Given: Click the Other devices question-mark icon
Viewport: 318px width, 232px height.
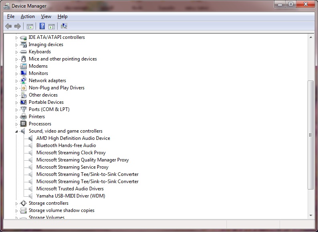Looking at the screenshot, I should click(24, 95).
